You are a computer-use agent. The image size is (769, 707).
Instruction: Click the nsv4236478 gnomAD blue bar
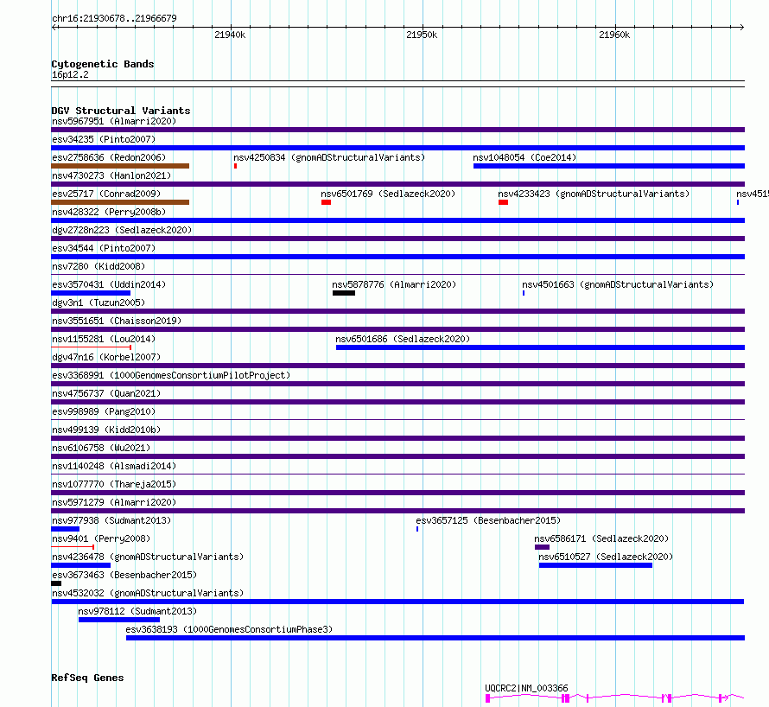pos(81,565)
